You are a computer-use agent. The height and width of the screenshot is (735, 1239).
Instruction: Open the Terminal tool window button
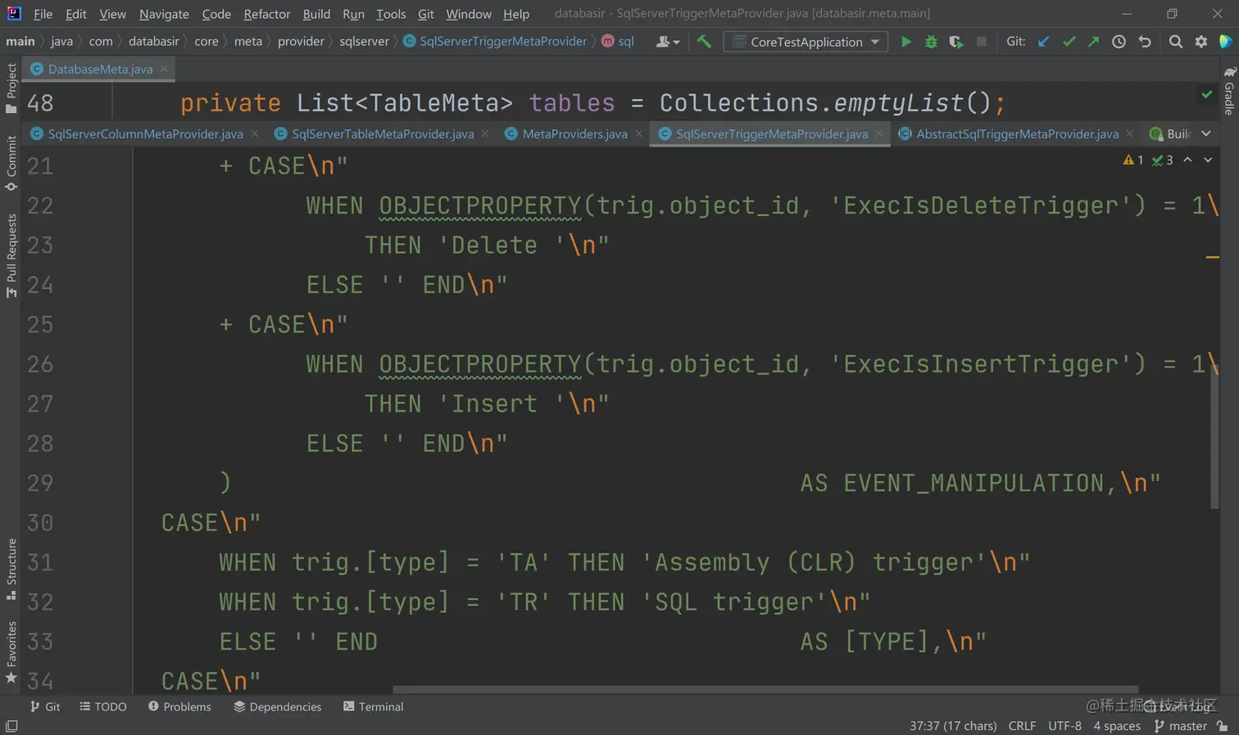pyautogui.click(x=373, y=706)
